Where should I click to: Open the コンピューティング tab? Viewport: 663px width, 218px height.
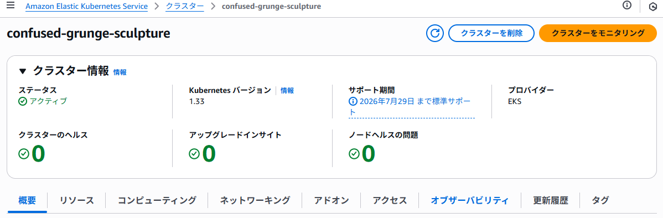[x=157, y=200]
